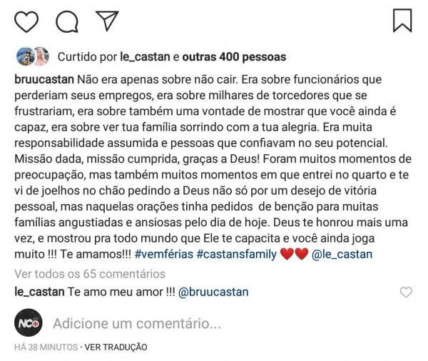Like the post with the heart icon

[26, 21]
